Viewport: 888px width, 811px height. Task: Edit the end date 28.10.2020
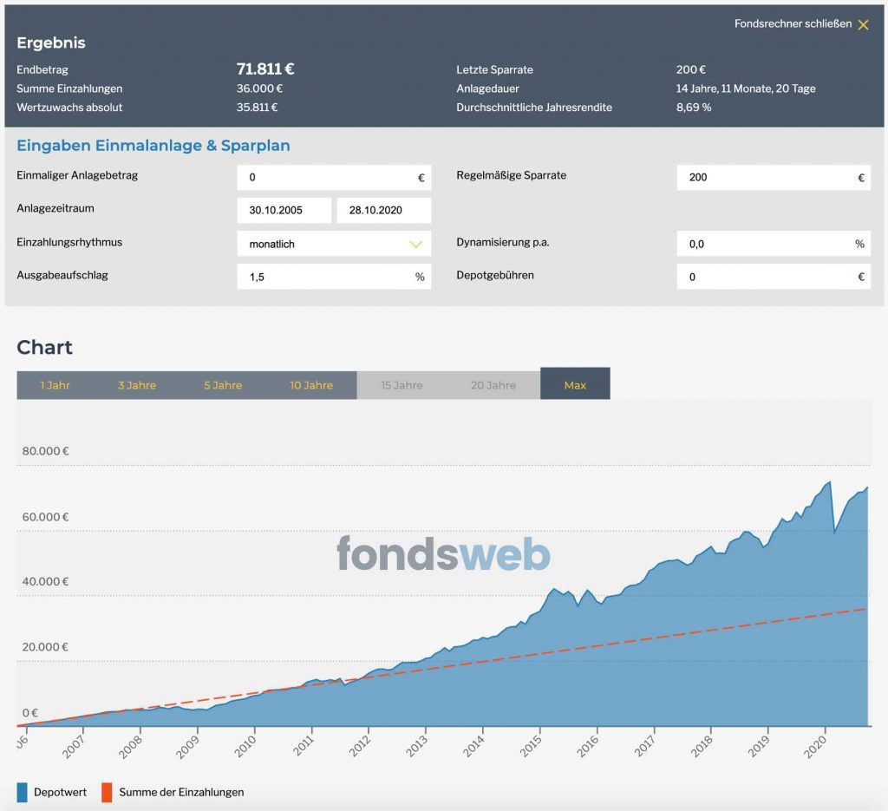tap(384, 210)
